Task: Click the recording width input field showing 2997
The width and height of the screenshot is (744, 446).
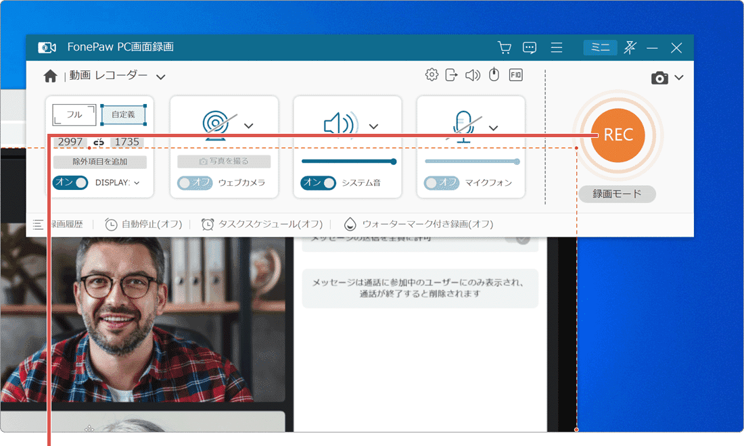Action: pos(70,142)
